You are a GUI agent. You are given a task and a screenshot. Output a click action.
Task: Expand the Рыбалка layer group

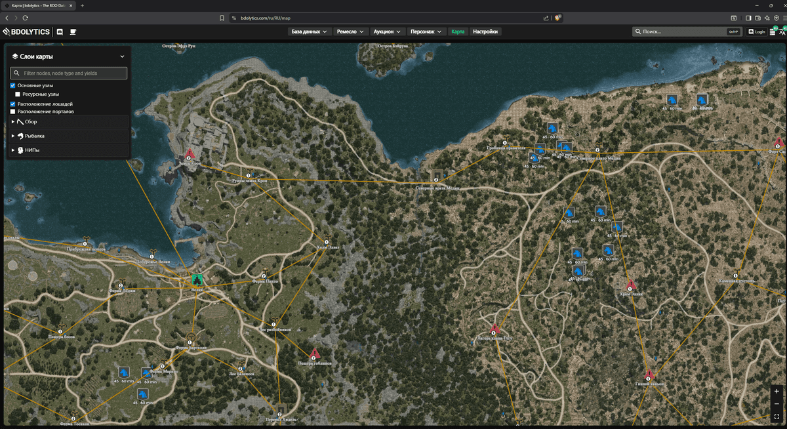pos(69,136)
